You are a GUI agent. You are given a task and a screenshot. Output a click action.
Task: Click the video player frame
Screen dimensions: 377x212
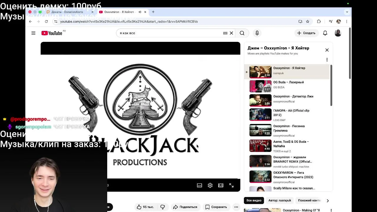tap(140, 117)
